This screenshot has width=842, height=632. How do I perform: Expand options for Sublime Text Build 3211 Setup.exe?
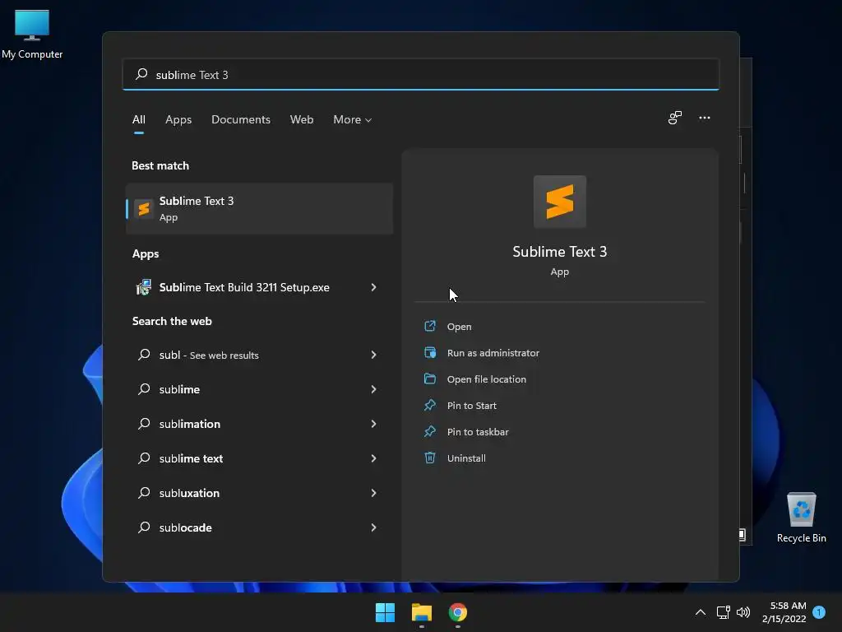pos(373,287)
